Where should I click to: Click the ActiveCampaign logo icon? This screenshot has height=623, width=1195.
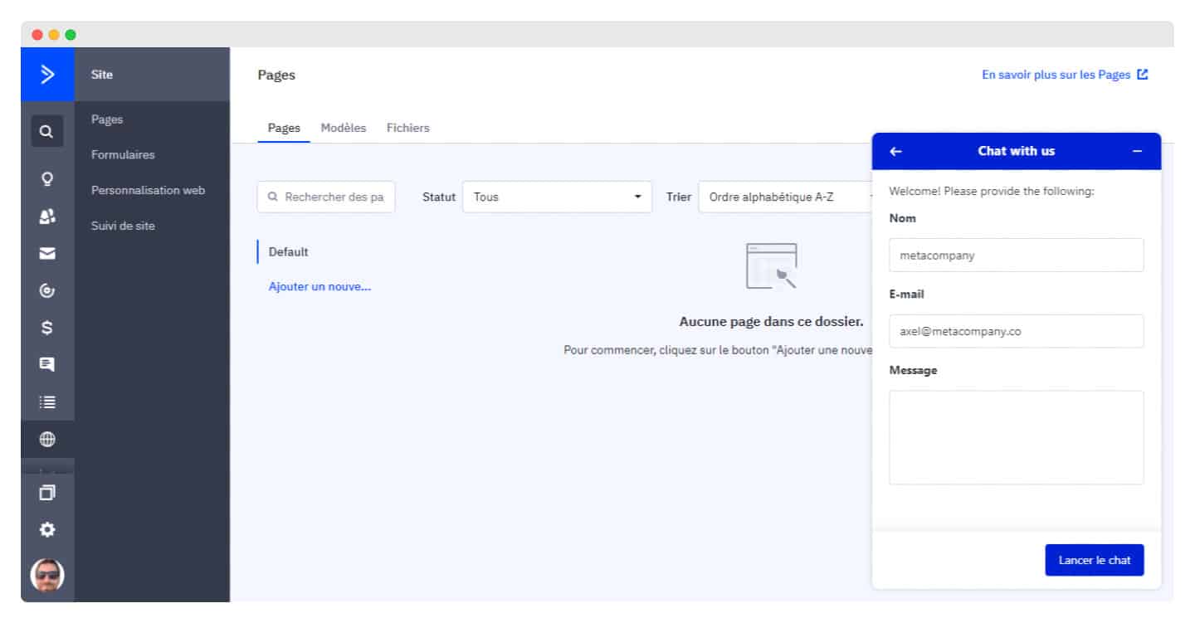pyautogui.click(x=47, y=75)
